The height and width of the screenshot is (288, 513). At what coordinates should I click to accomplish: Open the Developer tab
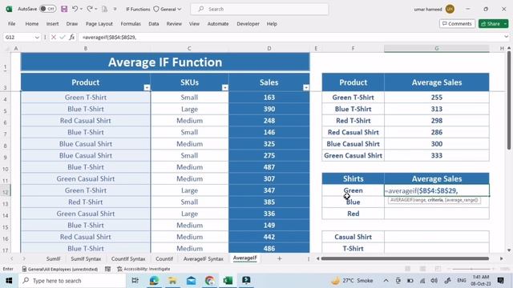pos(248,24)
